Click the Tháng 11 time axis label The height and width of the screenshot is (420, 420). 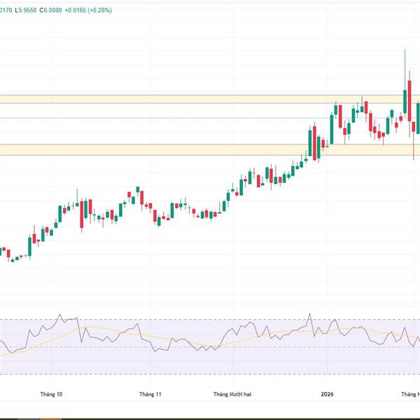(150, 395)
